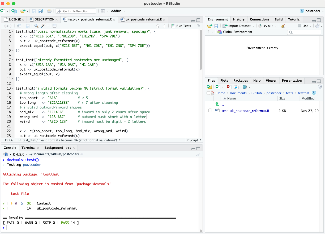
Task: Click the magnifier Find/Replace icon in editor toolbar
Action: 36,26
